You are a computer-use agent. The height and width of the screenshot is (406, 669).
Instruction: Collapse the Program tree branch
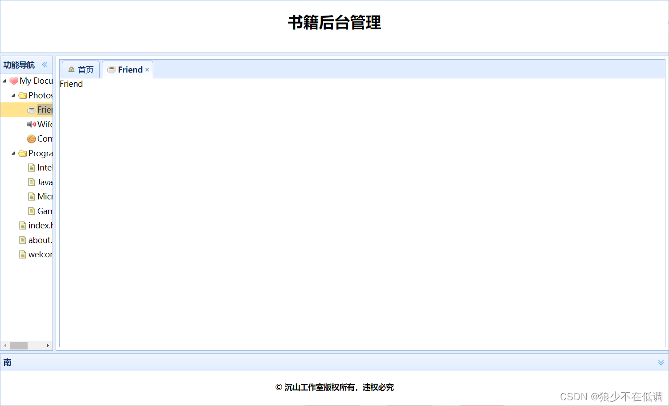[x=13, y=153]
